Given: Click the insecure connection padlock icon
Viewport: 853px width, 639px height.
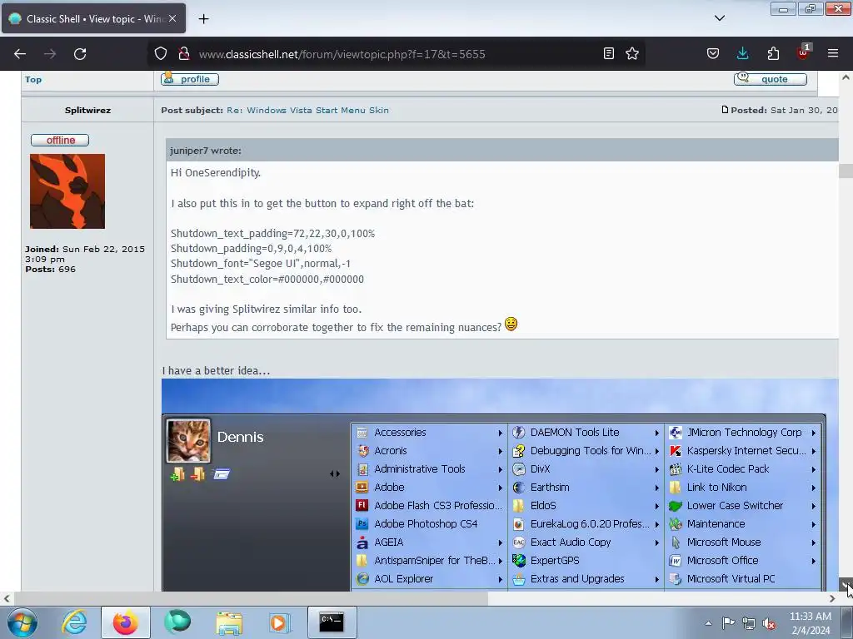Looking at the screenshot, I should click(x=184, y=54).
